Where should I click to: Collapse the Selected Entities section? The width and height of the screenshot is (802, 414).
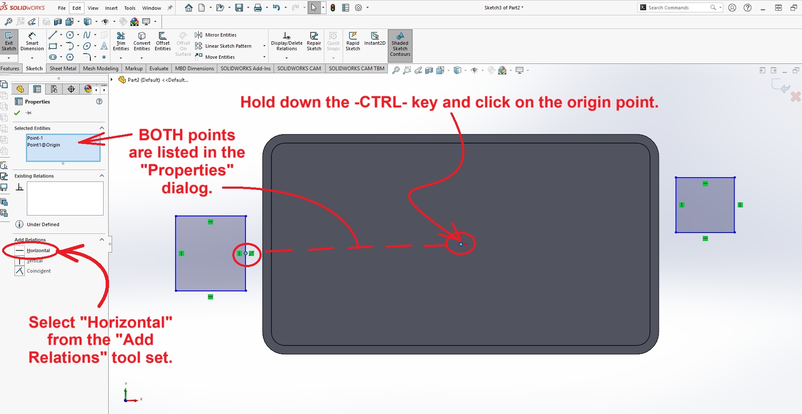click(102, 128)
